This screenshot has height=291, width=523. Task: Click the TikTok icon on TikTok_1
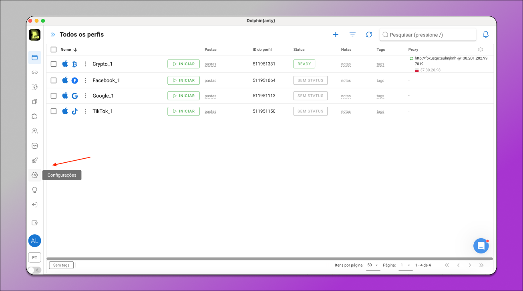(x=74, y=112)
